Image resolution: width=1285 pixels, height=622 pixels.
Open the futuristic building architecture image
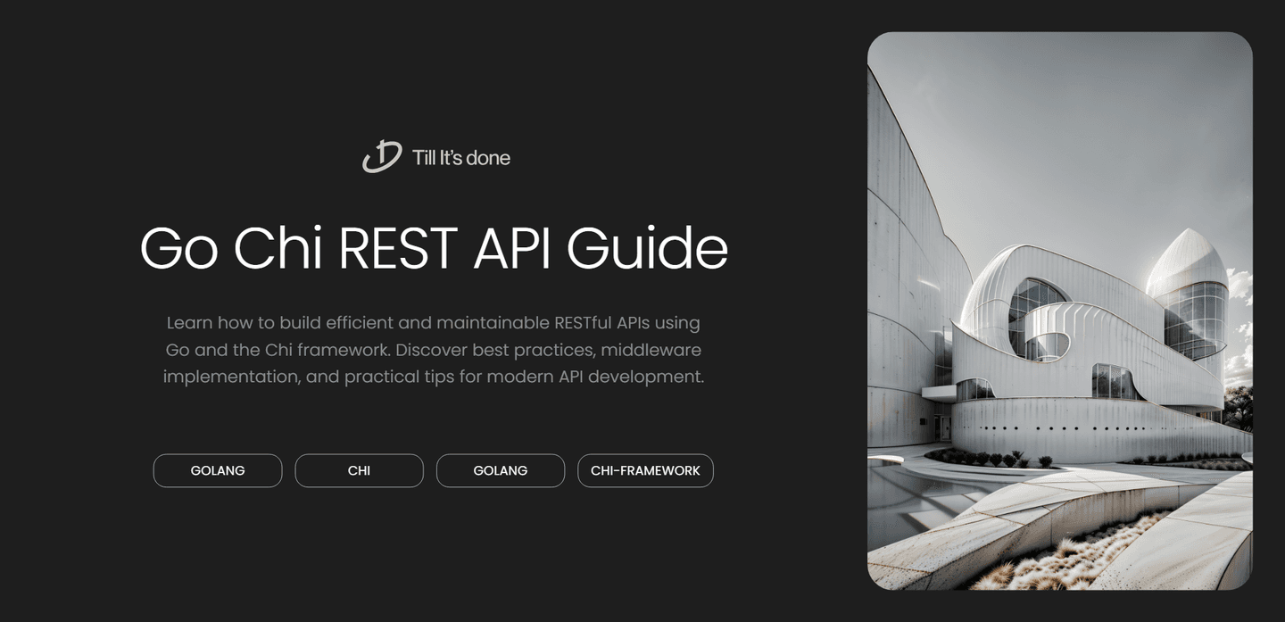[1060, 311]
